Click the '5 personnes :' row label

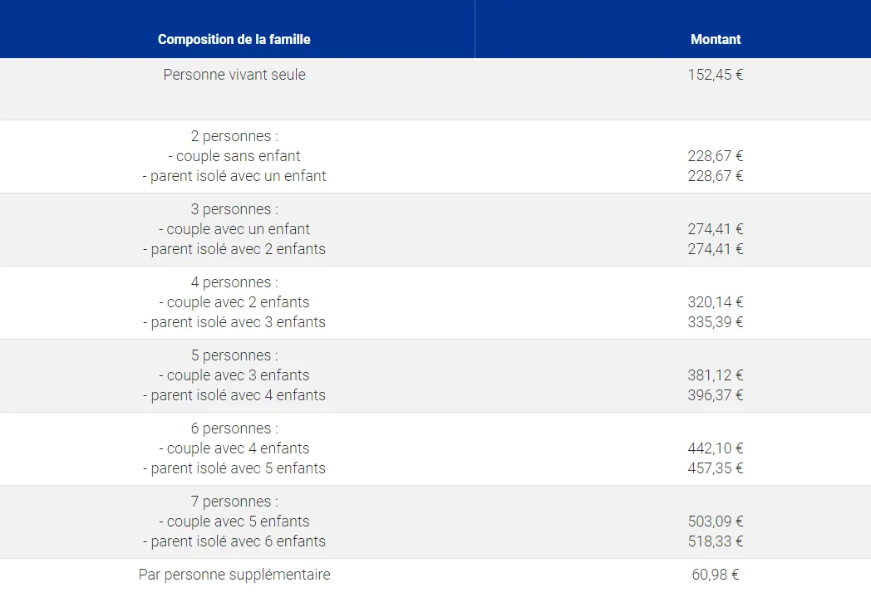click(x=234, y=355)
